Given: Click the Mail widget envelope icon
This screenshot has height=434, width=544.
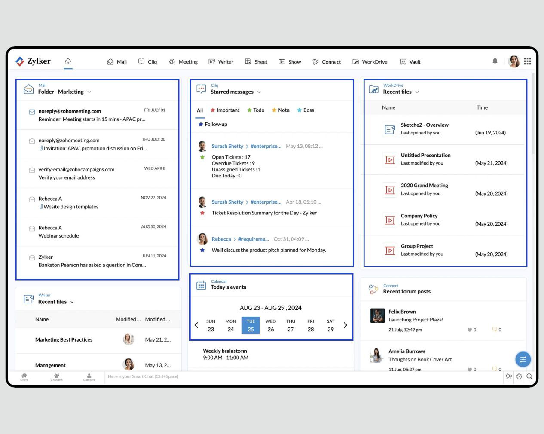Looking at the screenshot, I should coord(28,89).
